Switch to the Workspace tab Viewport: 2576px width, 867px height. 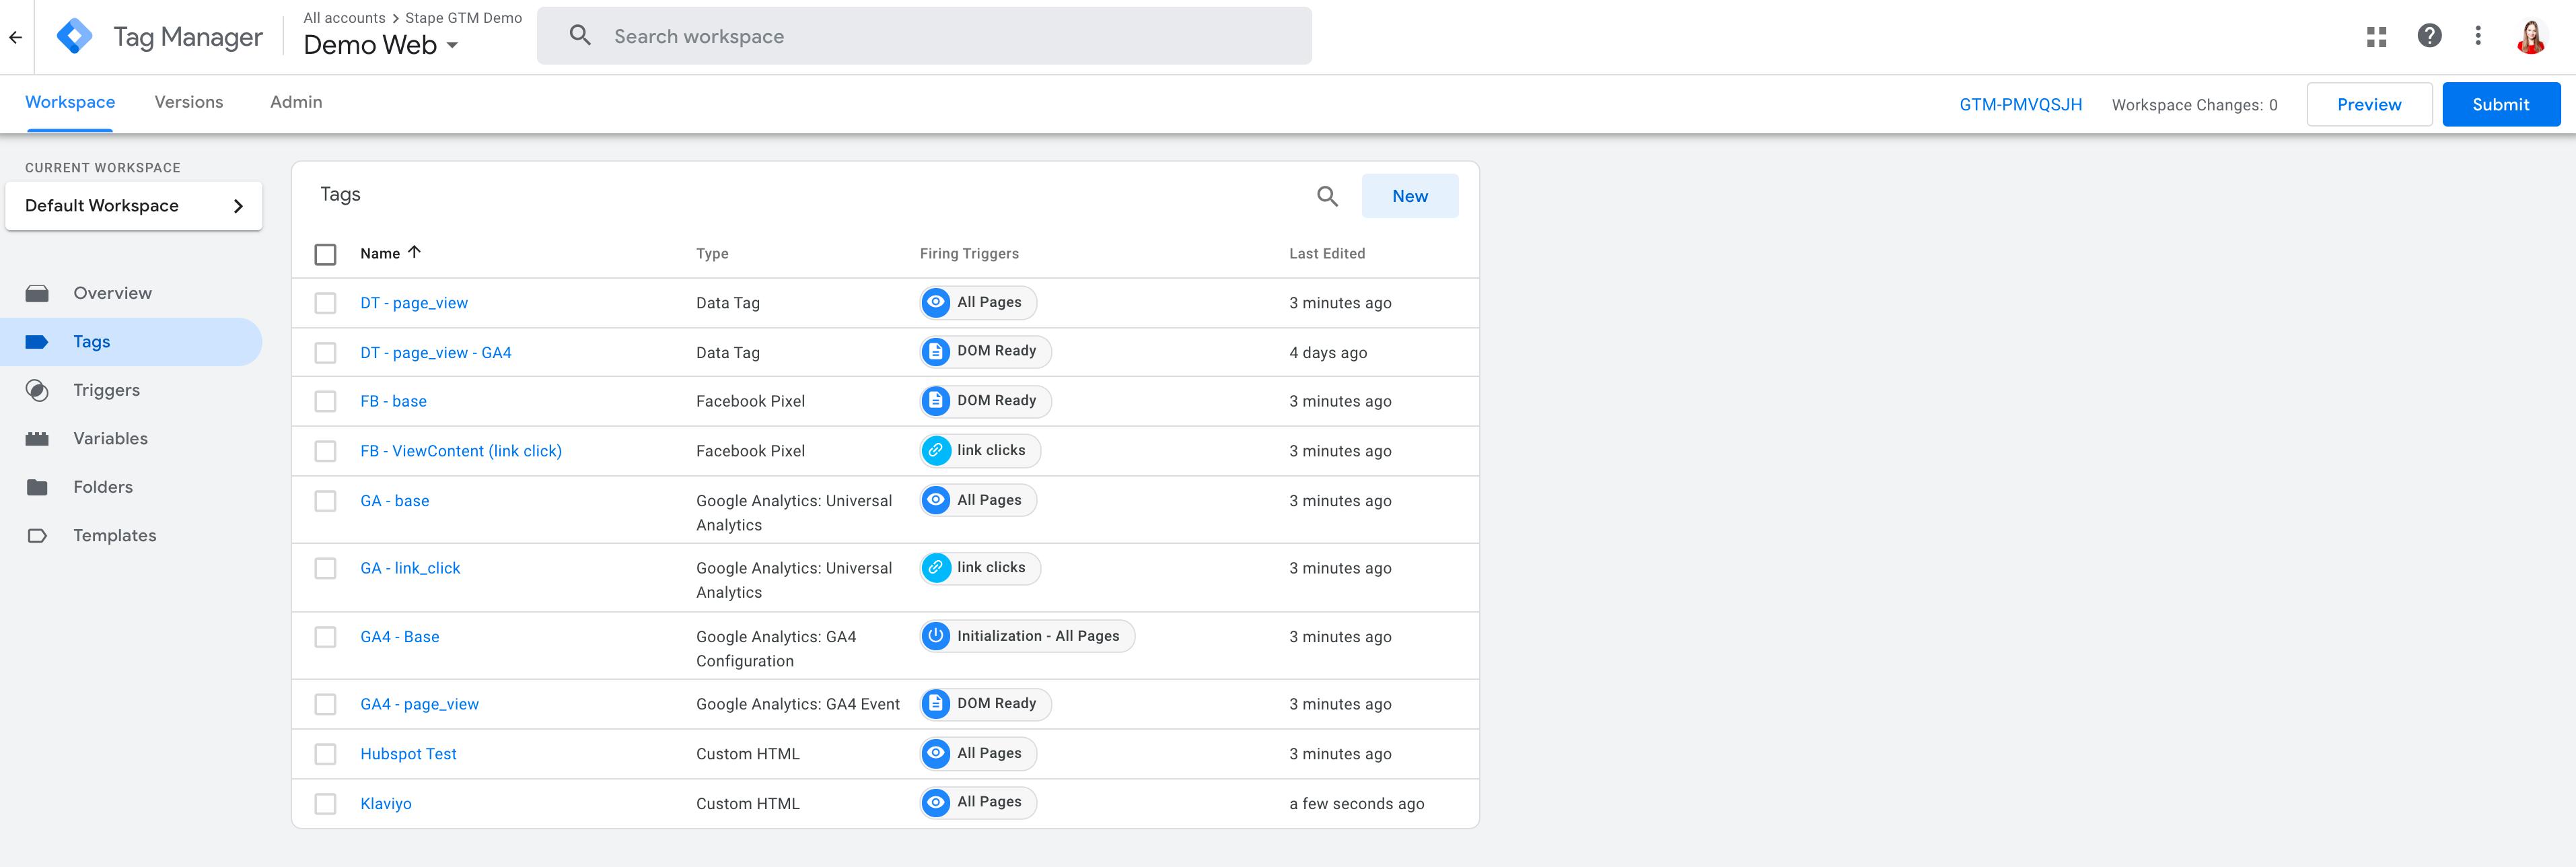click(70, 102)
